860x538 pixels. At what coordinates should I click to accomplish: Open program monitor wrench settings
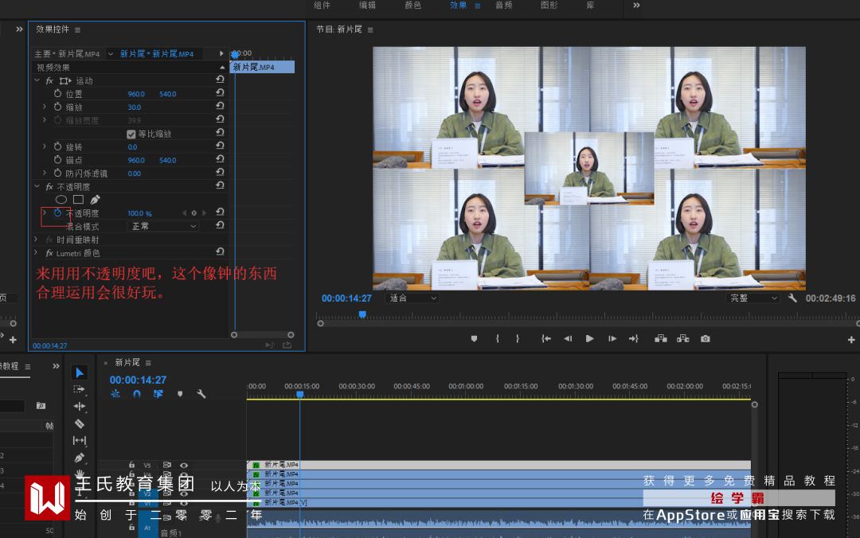click(x=792, y=298)
